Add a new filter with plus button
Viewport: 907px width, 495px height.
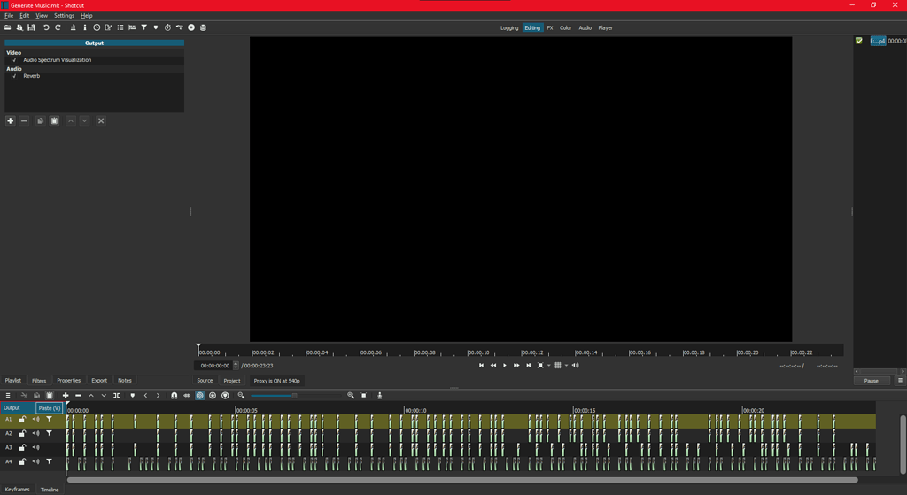coord(10,120)
